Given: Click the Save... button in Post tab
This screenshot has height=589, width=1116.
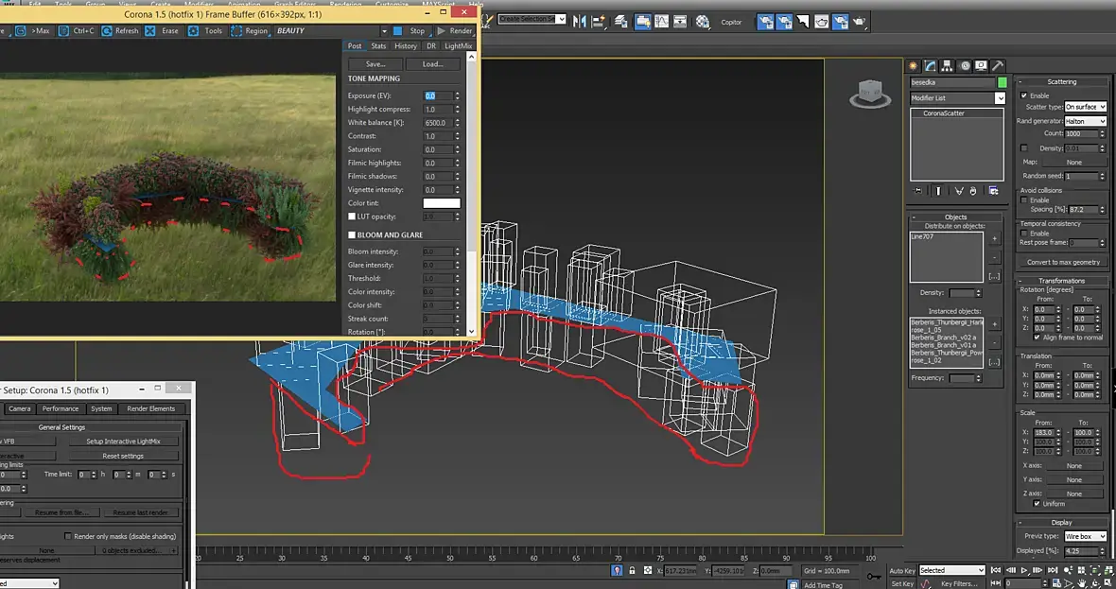Looking at the screenshot, I should point(375,64).
